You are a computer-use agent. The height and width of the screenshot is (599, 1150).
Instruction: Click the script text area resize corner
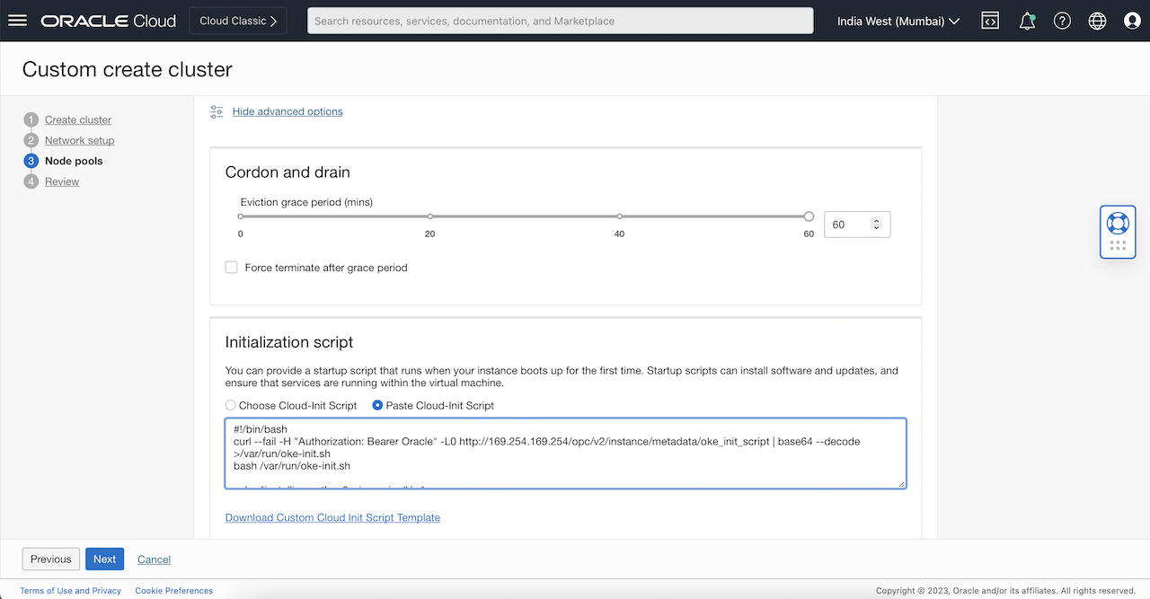900,483
